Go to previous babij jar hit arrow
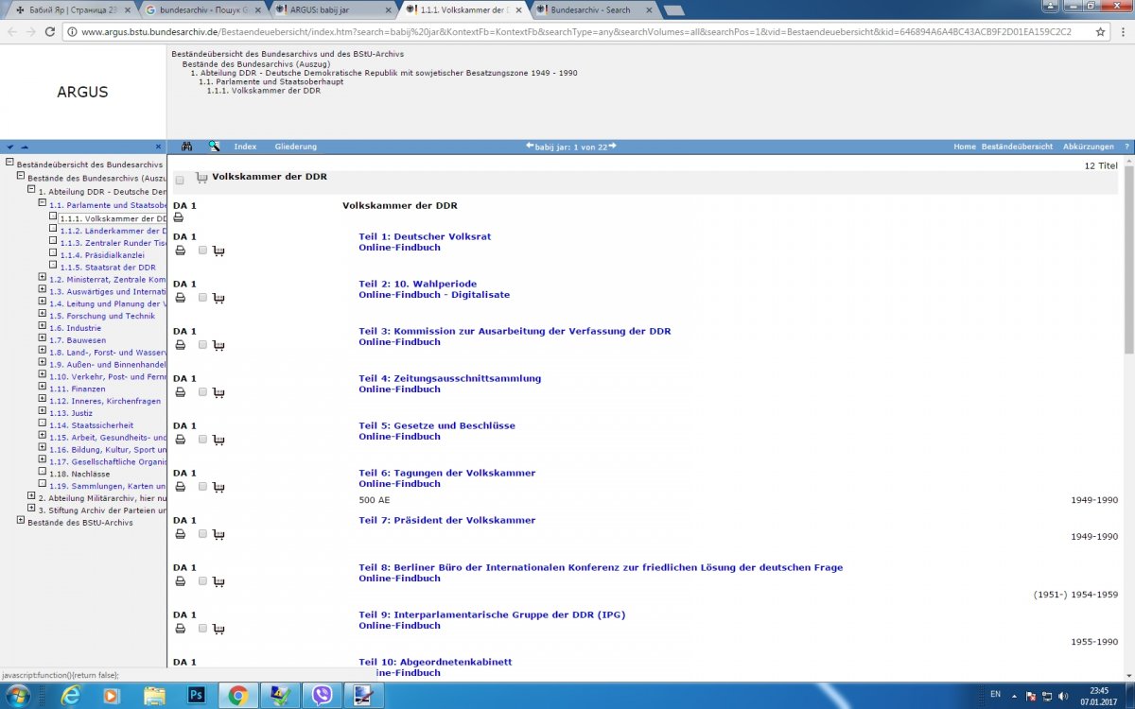 tap(530, 146)
